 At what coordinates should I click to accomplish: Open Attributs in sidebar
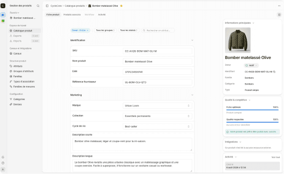[x=25, y=66]
